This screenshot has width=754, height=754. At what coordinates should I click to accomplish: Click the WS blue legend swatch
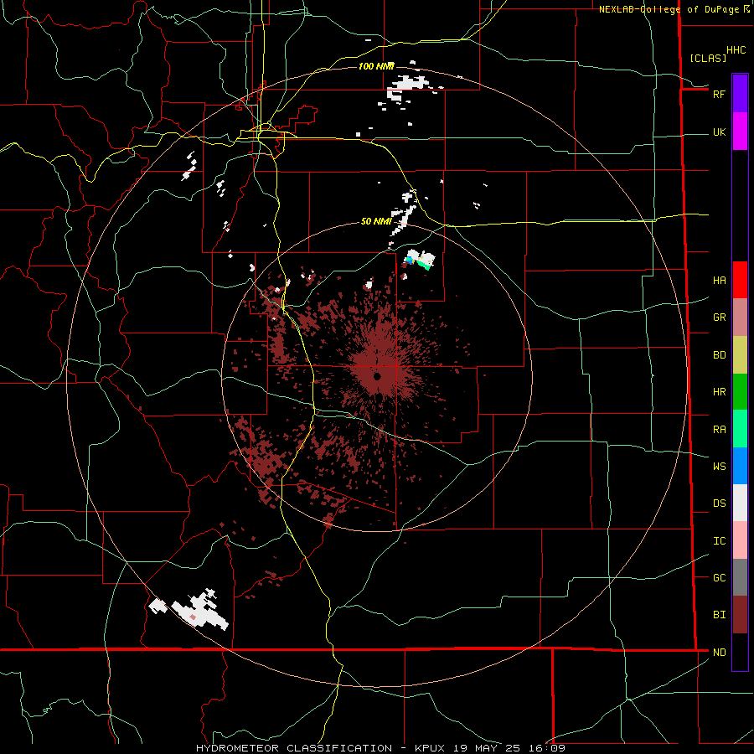coord(740,466)
